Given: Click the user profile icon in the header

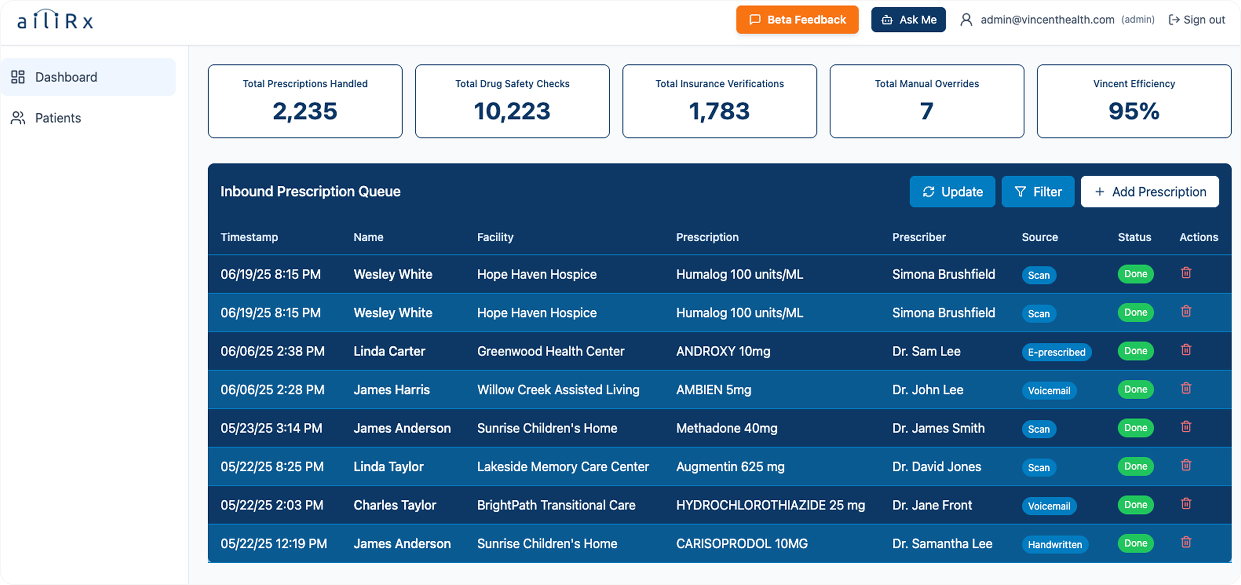Looking at the screenshot, I should tap(967, 19).
